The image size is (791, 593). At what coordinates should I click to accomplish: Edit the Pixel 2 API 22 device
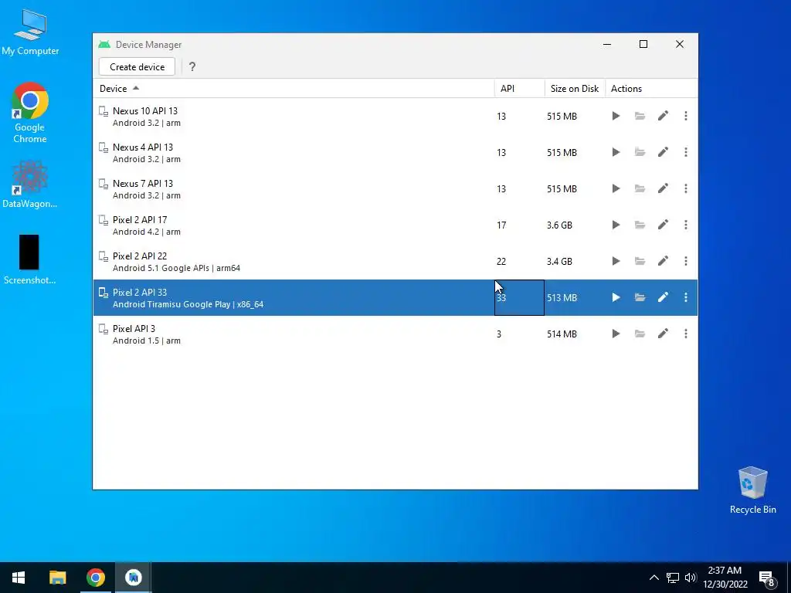[663, 261]
